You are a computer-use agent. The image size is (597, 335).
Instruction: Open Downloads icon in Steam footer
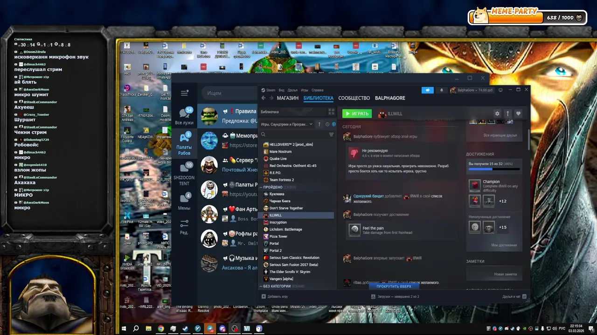coord(374,296)
